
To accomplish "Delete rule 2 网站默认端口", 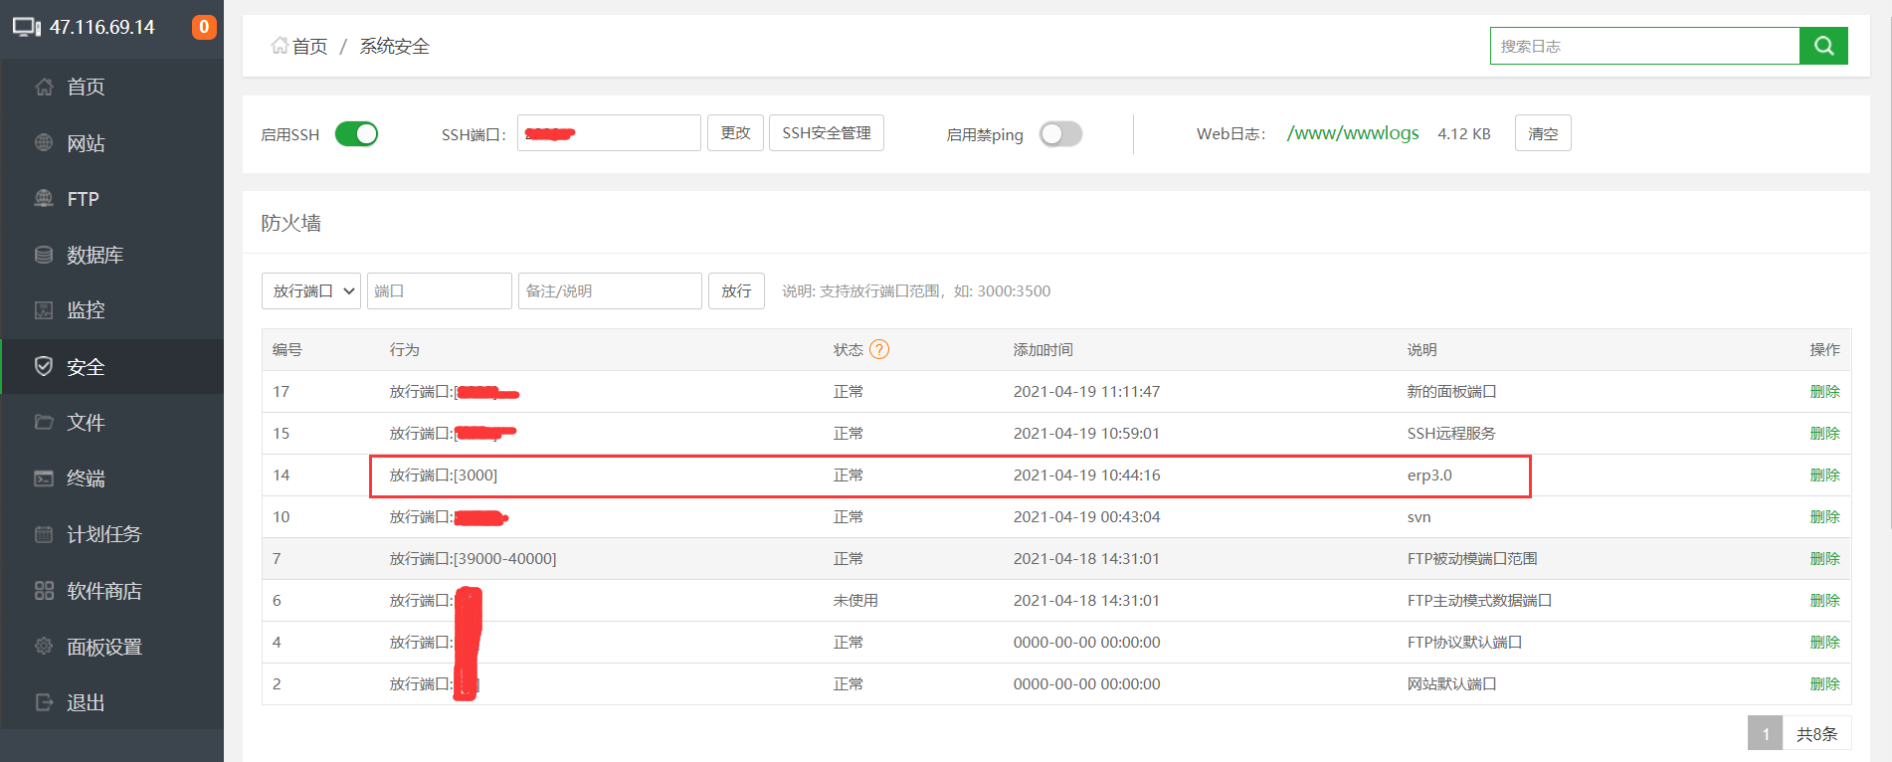I will point(1824,683).
